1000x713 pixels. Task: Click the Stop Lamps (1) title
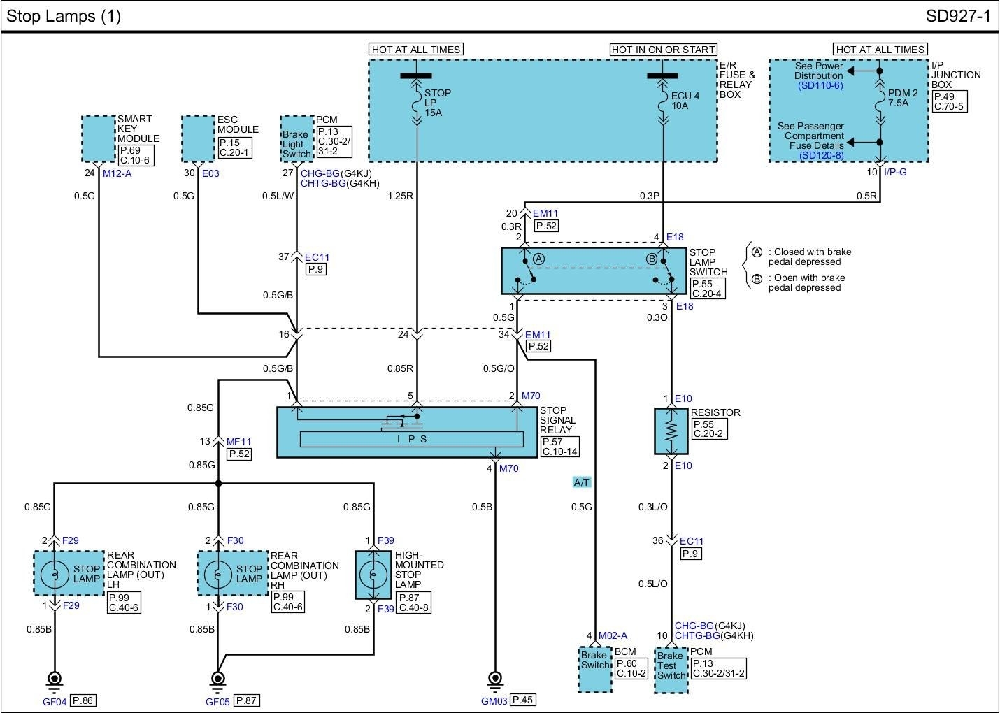coord(64,16)
